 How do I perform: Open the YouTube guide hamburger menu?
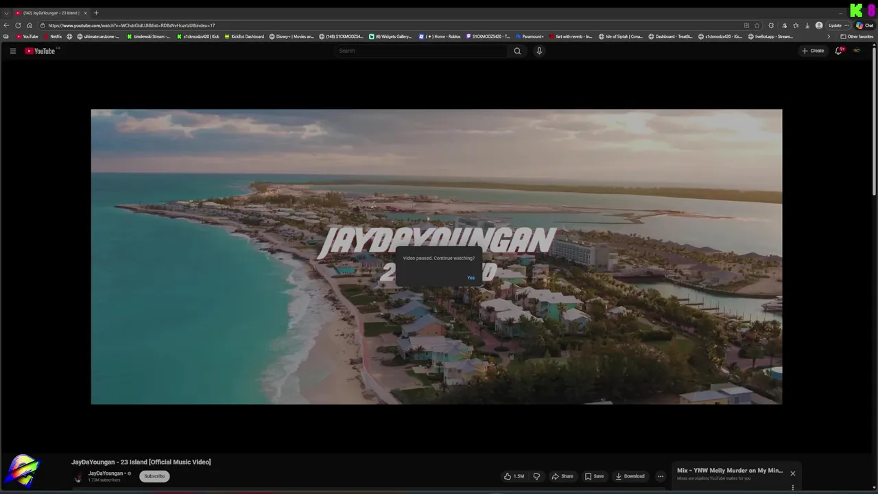(x=12, y=51)
